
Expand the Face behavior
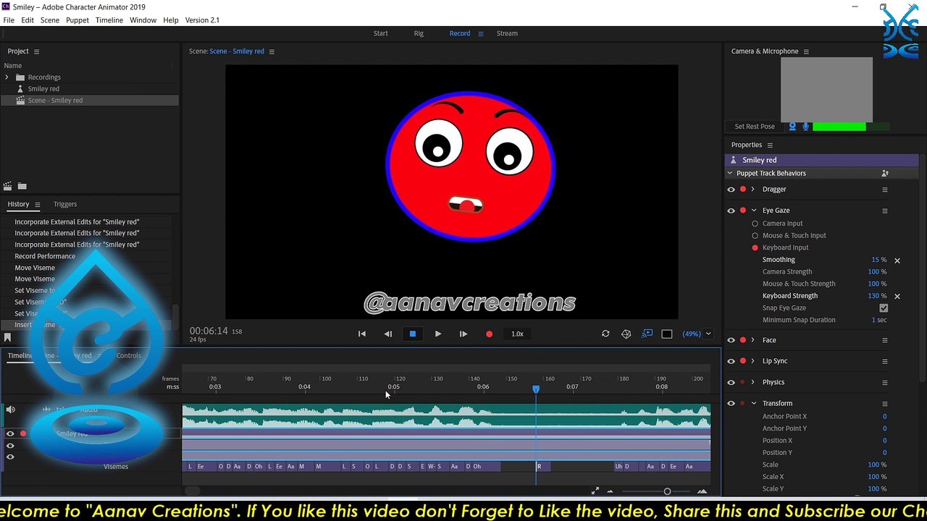(x=753, y=340)
